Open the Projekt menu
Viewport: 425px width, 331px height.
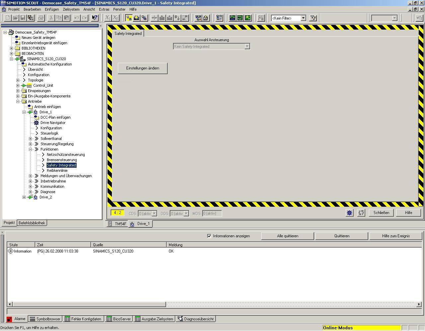pyautogui.click(x=14, y=9)
